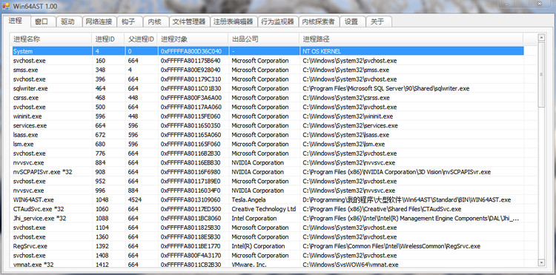
Task: Open the 驱动 tab
Action: (67, 21)
